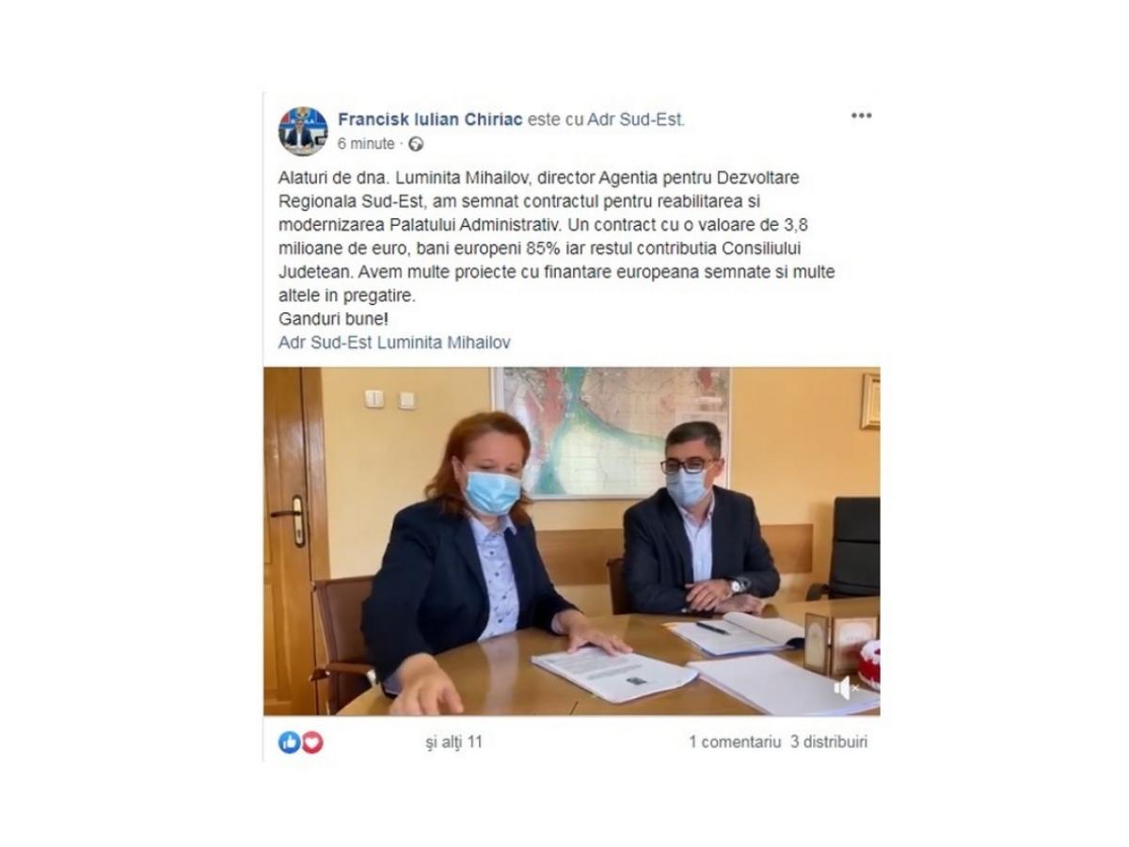The height and width of the screenshot is (847, 1129).
Task: Click the wall map shown in the video
Action: pos(609,428)
